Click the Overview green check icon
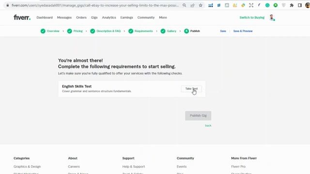Screen dimensions: 310x174 pyautogui.click(x=43, y=31)
